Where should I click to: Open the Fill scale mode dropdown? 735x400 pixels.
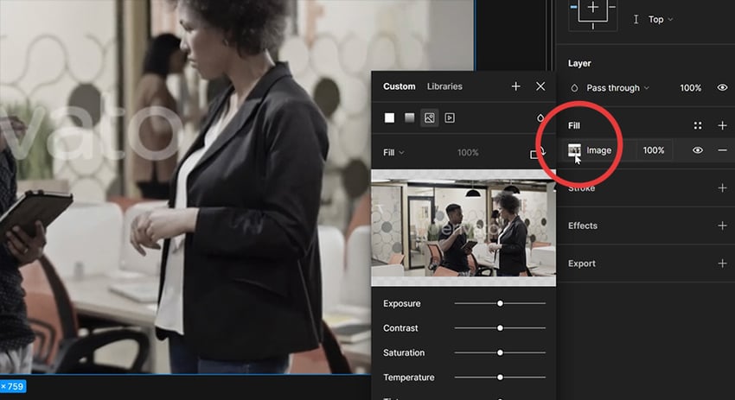coord(393,152)
